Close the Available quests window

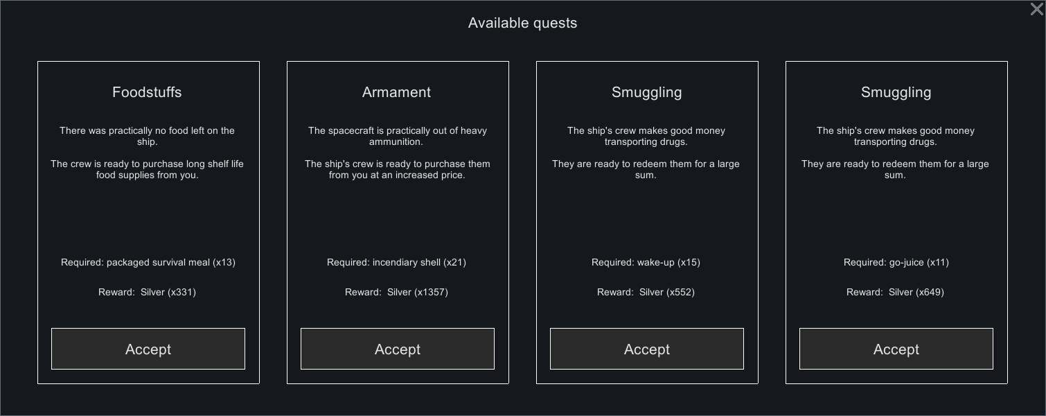[x=1036, y=9]
